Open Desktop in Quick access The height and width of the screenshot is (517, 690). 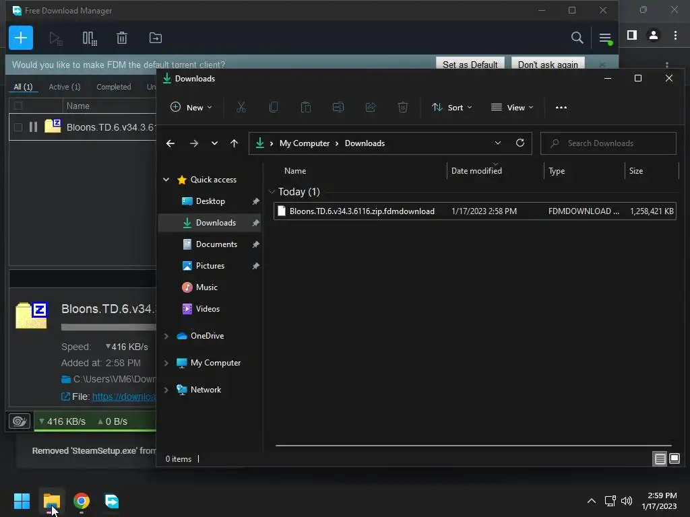(x=210, y=201)
